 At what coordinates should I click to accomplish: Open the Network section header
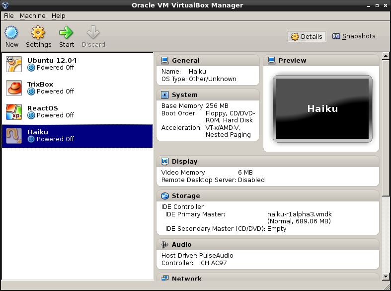[x=268, y=277]
